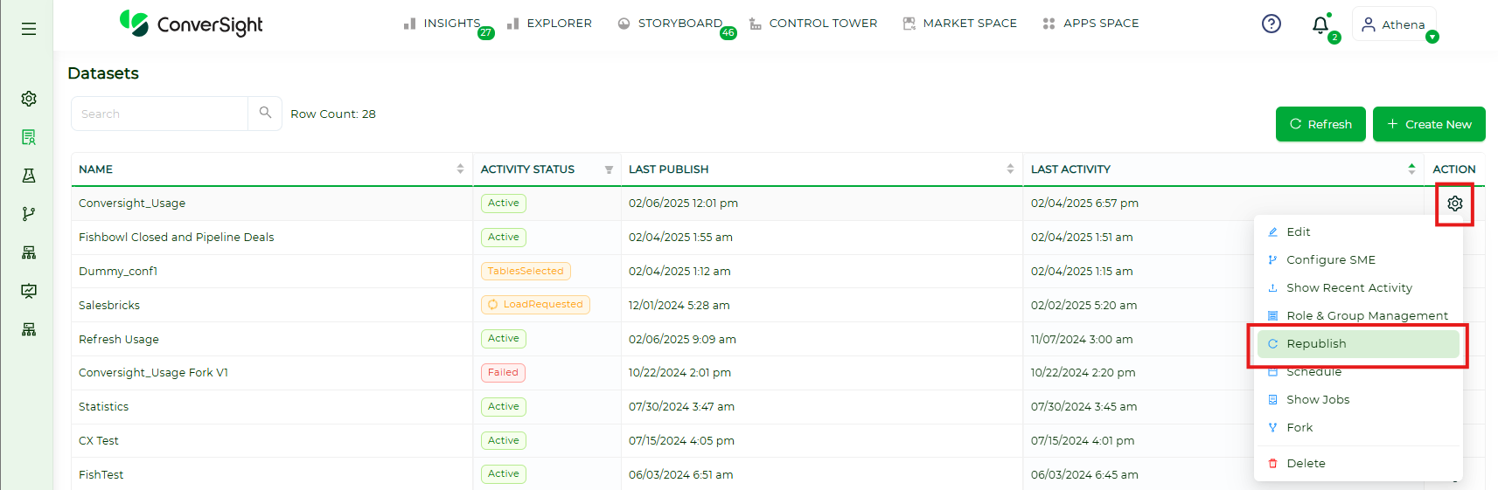The height and width of the screenshot is (490, 1498).
Task: Click the flask lab icon in sidebar
Action: click(x=29, y=176)
